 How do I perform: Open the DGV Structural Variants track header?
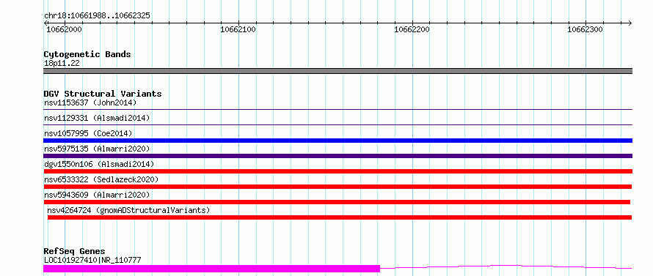103,94
